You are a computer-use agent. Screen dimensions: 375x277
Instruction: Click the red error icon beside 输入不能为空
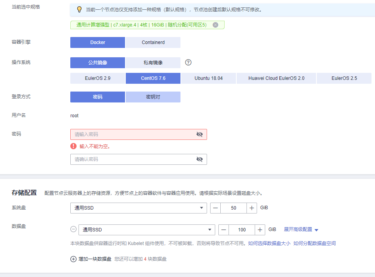tap(73, 146)
